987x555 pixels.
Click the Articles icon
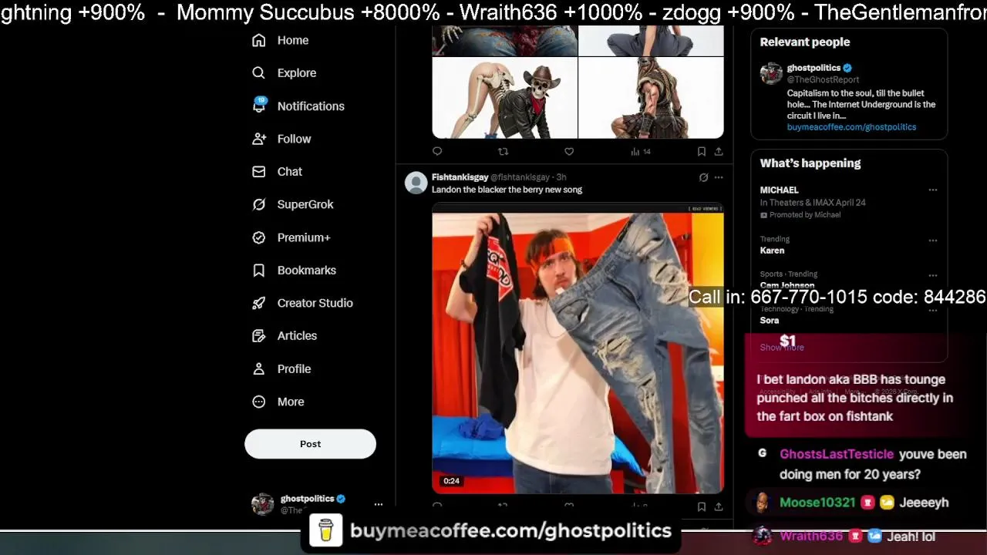point(259,335)
